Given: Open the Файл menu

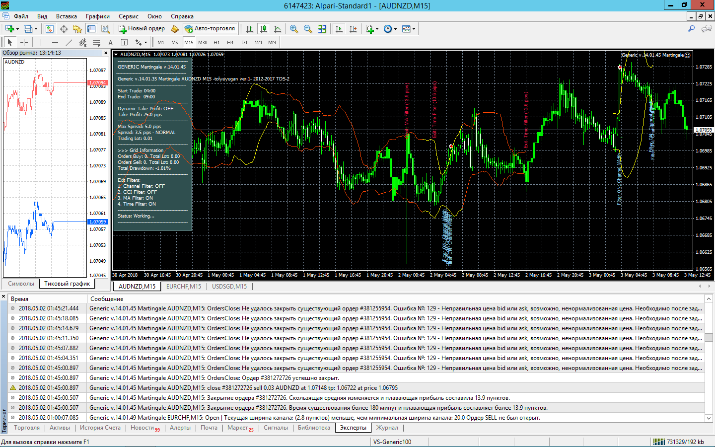Looking at the screenshot, I should point(21,16).
